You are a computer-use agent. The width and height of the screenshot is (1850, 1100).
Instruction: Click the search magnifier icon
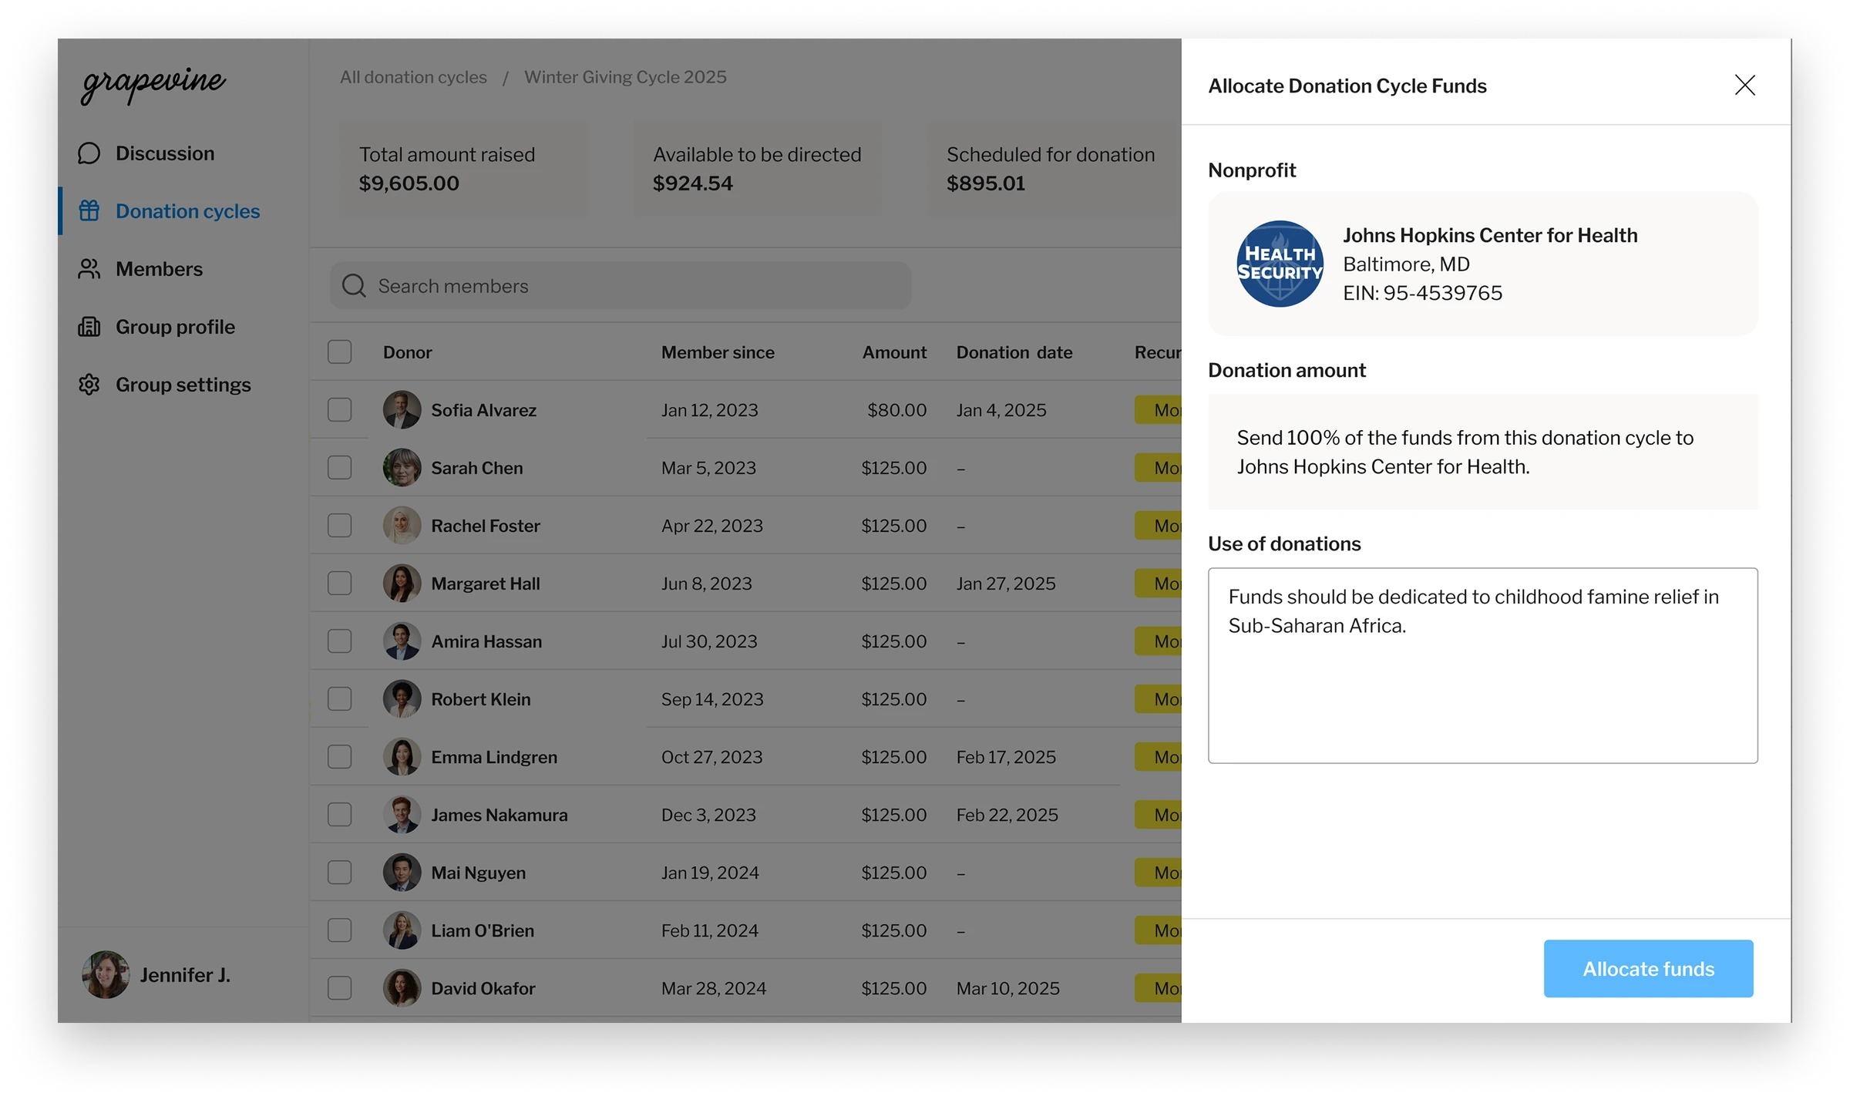[x=354, y=286]
